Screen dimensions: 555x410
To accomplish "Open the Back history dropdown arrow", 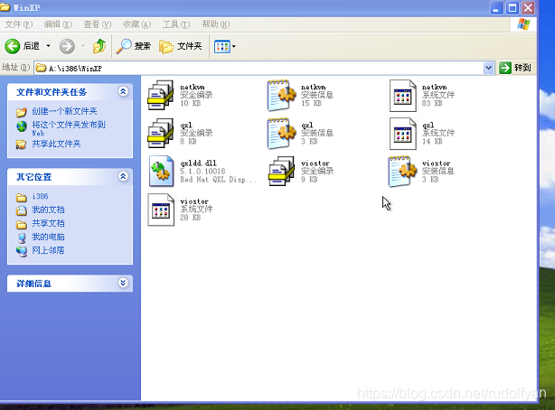I will coord(48,46).
